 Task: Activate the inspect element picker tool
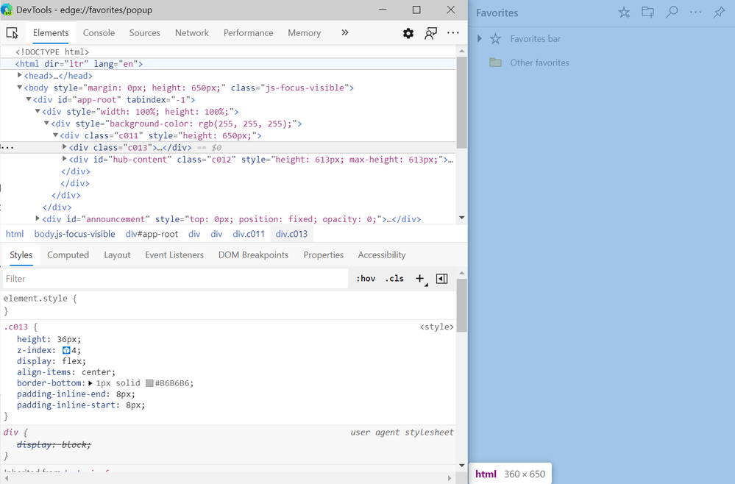(12, 33)
